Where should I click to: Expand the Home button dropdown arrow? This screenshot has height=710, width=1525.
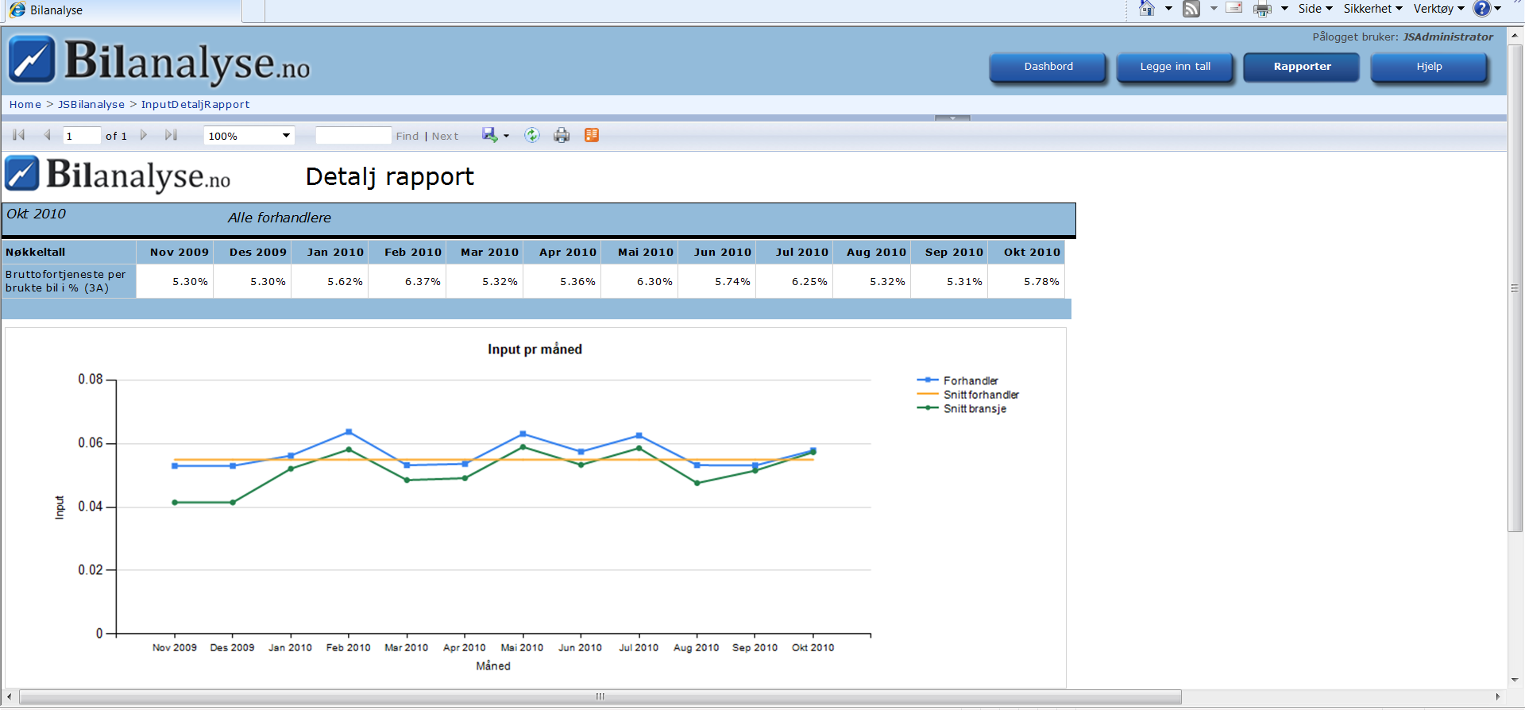coord(1168,9)
